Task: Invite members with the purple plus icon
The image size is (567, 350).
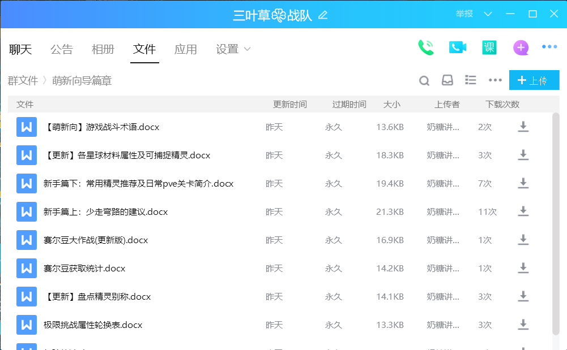Action: (521, 47)
